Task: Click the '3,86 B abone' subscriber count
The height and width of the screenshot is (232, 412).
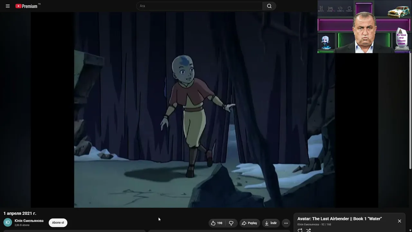Action: pos(22,225)
